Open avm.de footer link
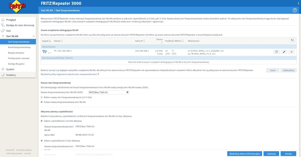Image resolution: width=301 pixels, height=157 pixels. [28, 153]
